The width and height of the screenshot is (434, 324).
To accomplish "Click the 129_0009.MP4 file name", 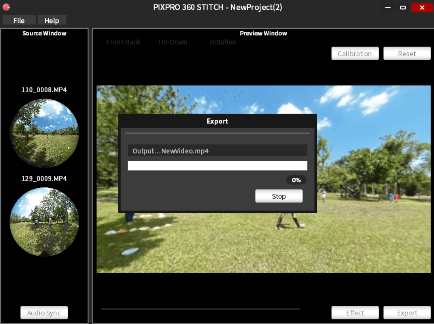I will pos(44,178).
